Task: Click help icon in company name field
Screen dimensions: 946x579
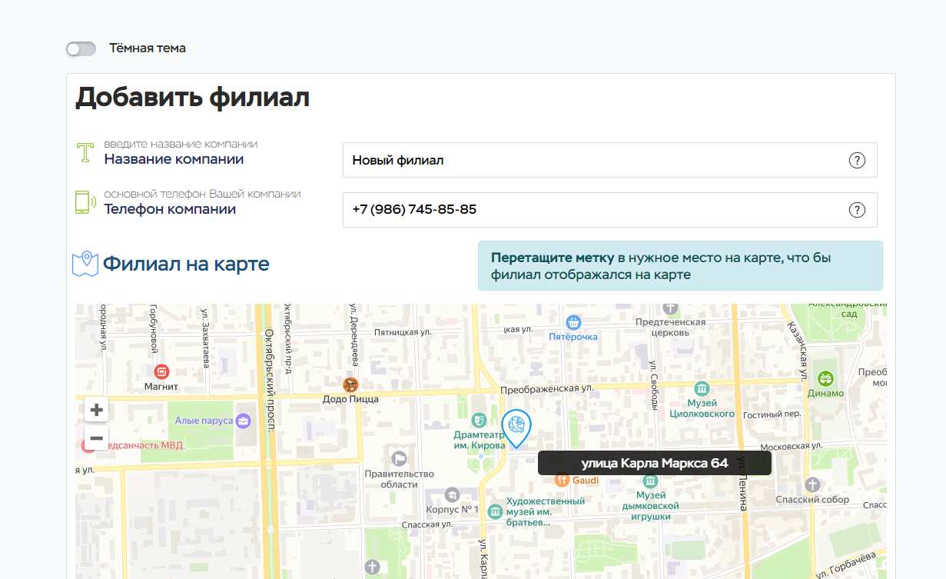Action: (857, 161)
